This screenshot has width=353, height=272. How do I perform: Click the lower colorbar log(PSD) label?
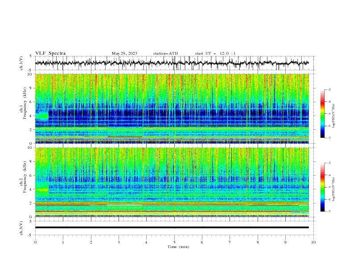[x=333, y=189]
